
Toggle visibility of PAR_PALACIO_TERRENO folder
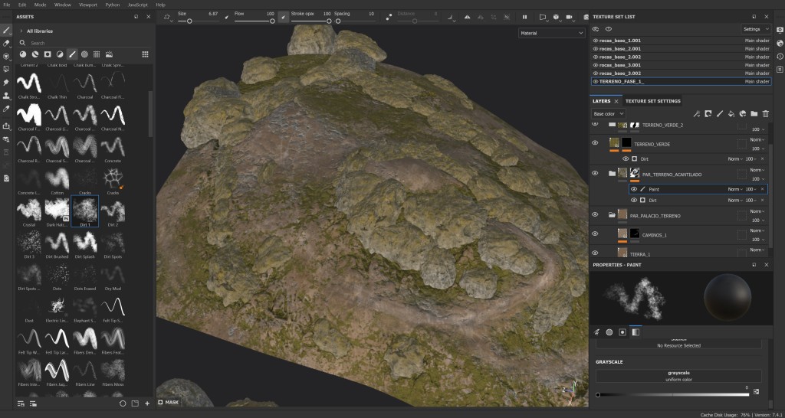click(595, 214)
